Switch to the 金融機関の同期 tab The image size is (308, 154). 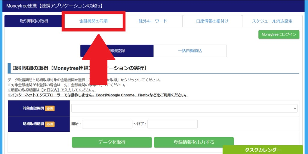pos(94,21)
